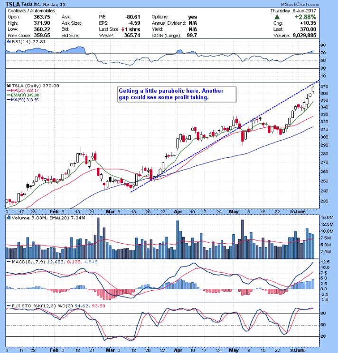Click the Volume legend bar icon
Viewport: 338px width, 353px height.
pos(6,218)
